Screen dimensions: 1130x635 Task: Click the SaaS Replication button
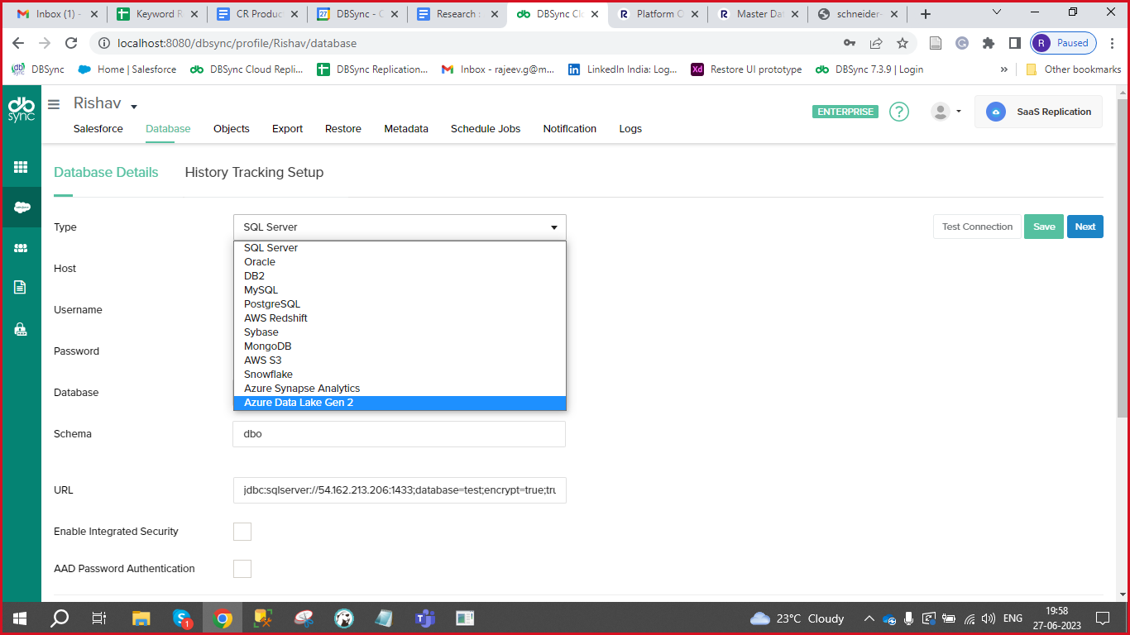tap(1038, 112)
